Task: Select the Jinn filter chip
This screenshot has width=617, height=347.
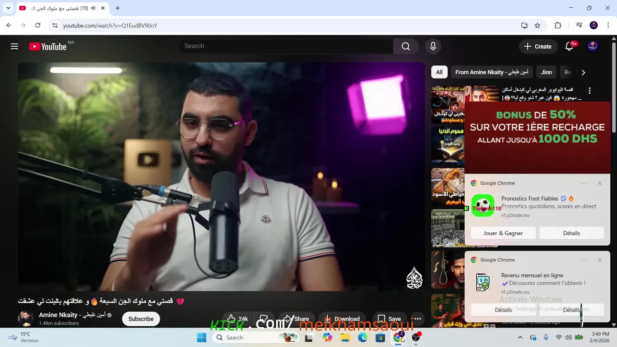Action: 546,72
